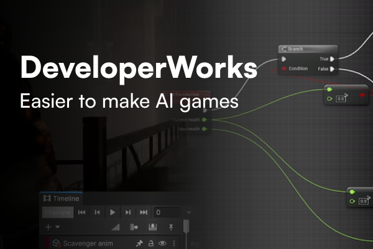Pin the Scavenger anim track

click(139, 243)
